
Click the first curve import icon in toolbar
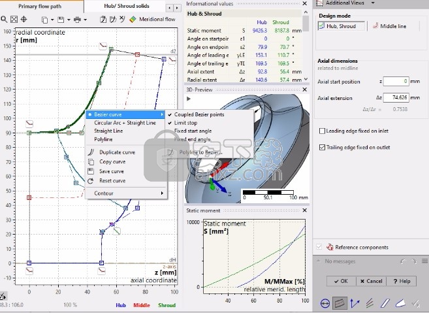tap(103, 19)
